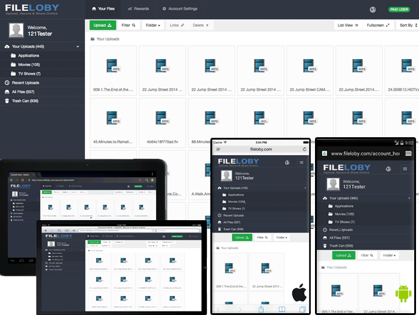Click the Safari share icon on the iPhone
Viewport: 419px width, 315px height.
(x=261, y=309)
